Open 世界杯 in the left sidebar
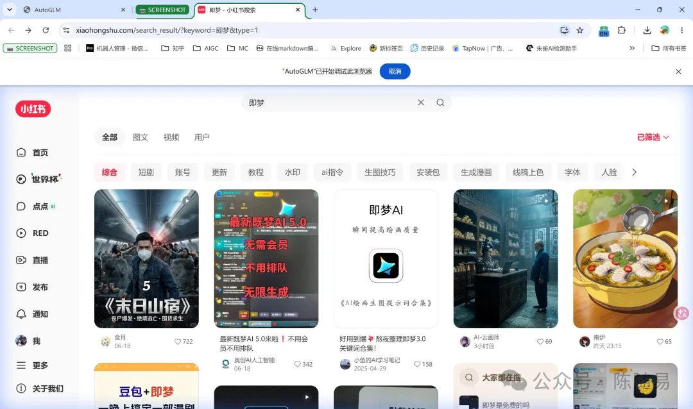The image size is (693, 409). click(x=39, y=179)
